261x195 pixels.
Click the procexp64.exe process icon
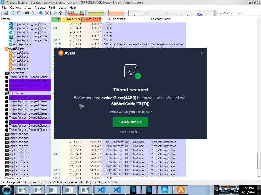pos(11,45)
